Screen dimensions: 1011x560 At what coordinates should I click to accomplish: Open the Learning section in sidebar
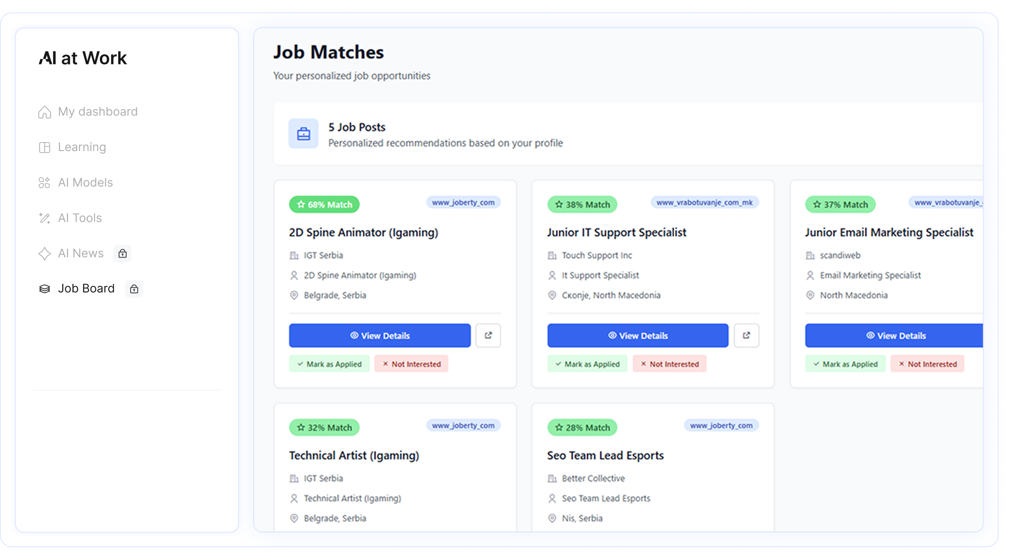click(82, 147)
